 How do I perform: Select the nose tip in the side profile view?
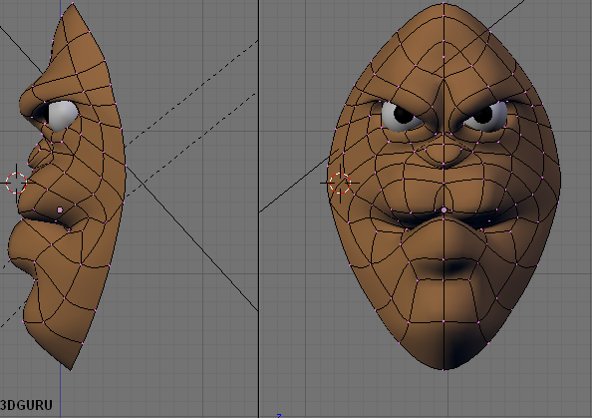[x=32, y=155]
